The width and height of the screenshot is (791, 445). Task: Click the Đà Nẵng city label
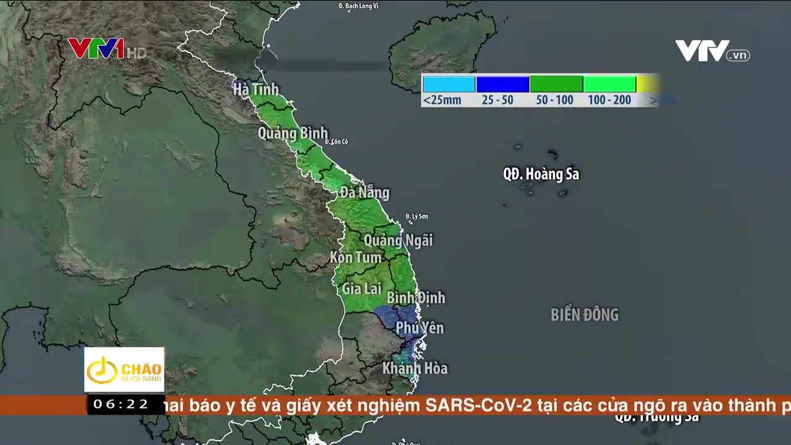[365, 193]
